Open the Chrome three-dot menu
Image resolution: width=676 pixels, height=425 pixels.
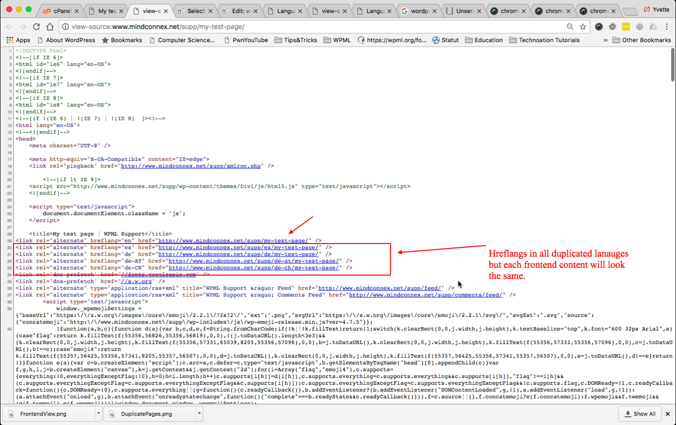pyautogui.click(x=667, y=27)
